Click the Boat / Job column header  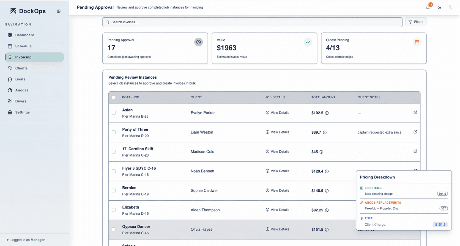point(131,97)
